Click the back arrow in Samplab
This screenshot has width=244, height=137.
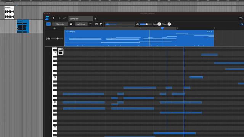coord(54,18)
